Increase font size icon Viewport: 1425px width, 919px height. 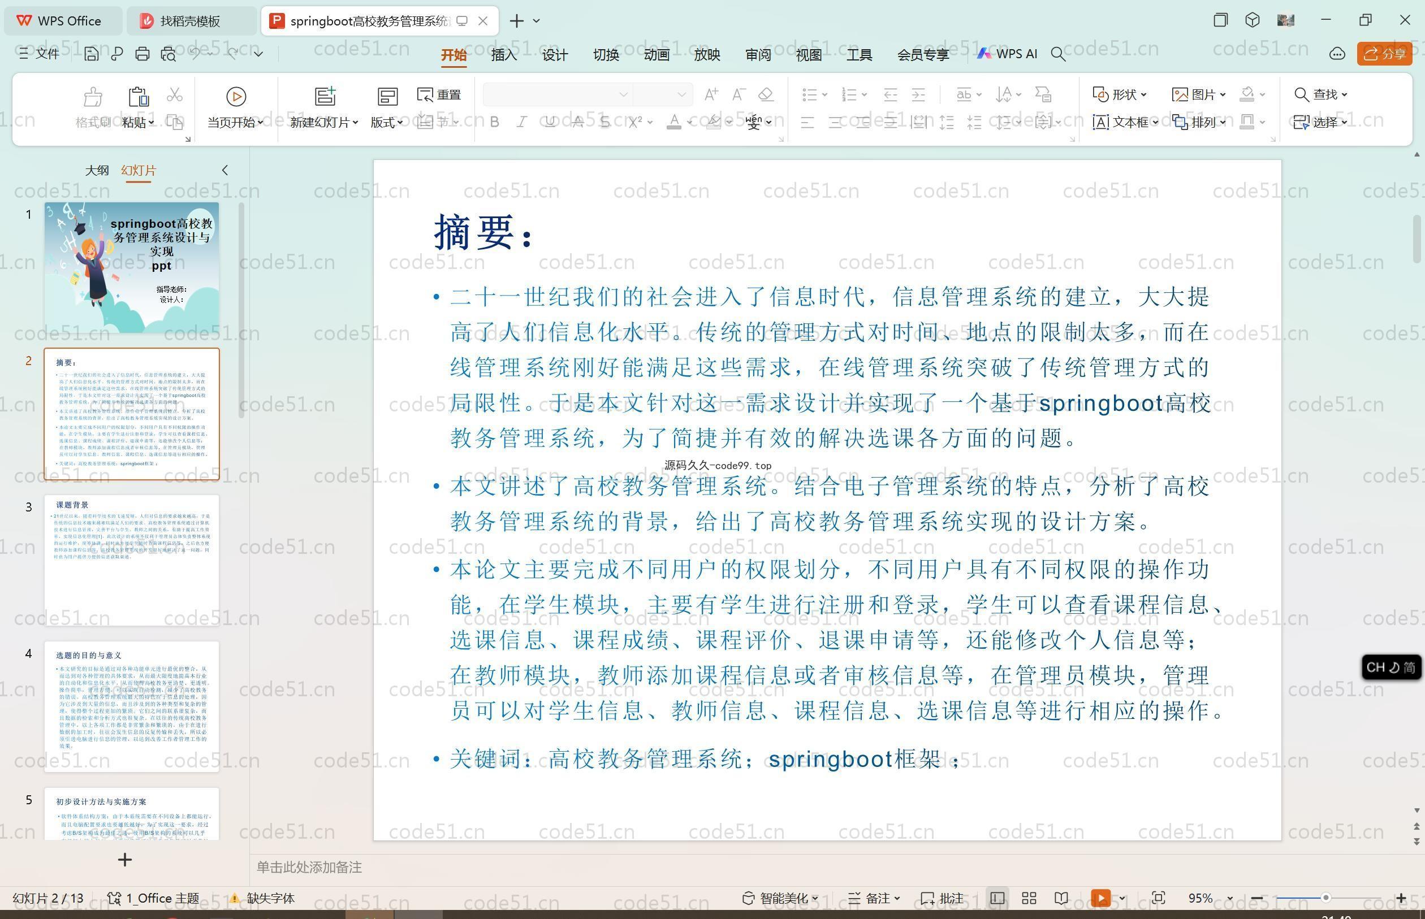tap(711, 94)
